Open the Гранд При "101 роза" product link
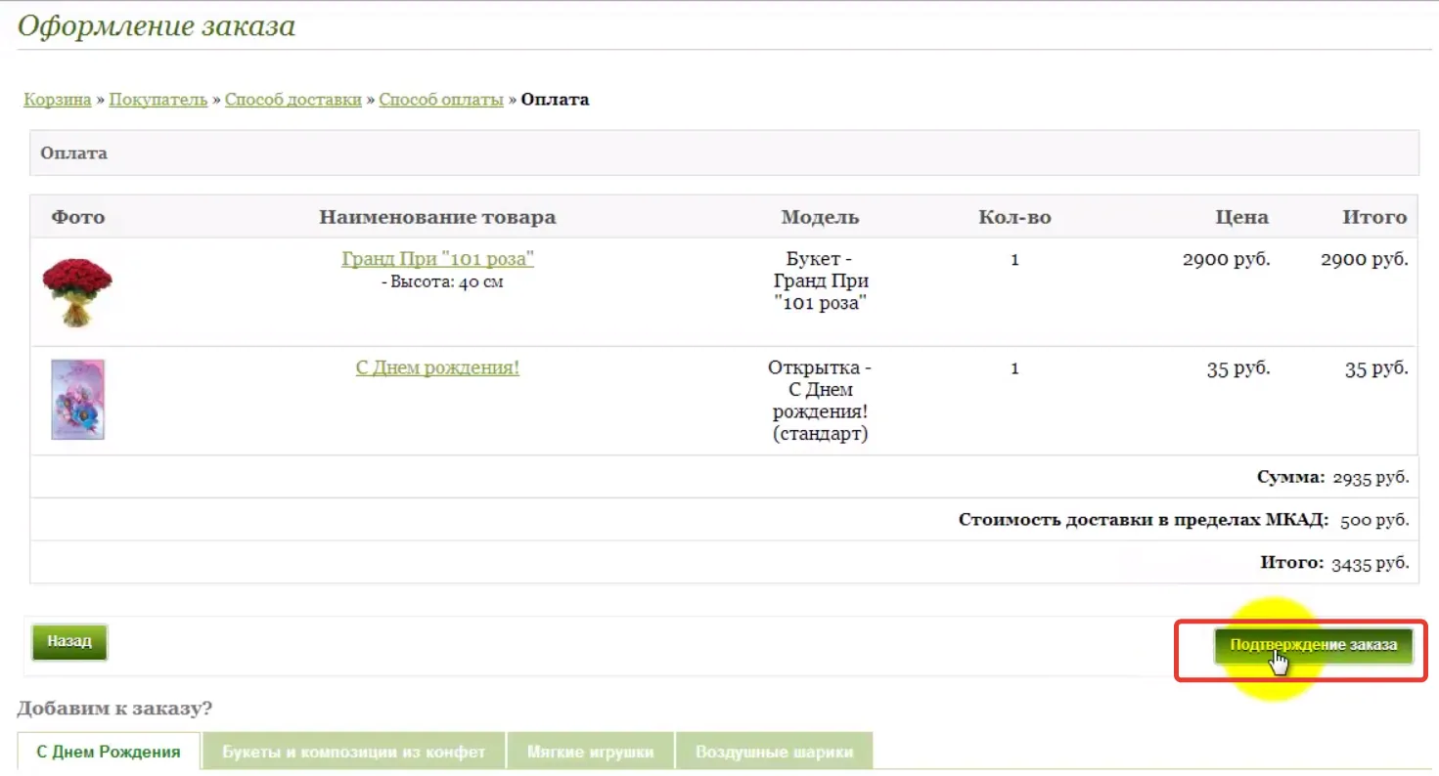This screenshot has height=776, width=1439. [437, 259]
